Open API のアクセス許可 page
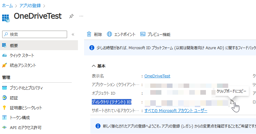The height and width of the screenshot is (134, 256). [25, 128]
